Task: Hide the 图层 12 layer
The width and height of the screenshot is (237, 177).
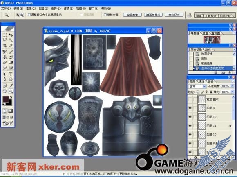Action: [x=190, y=117]
